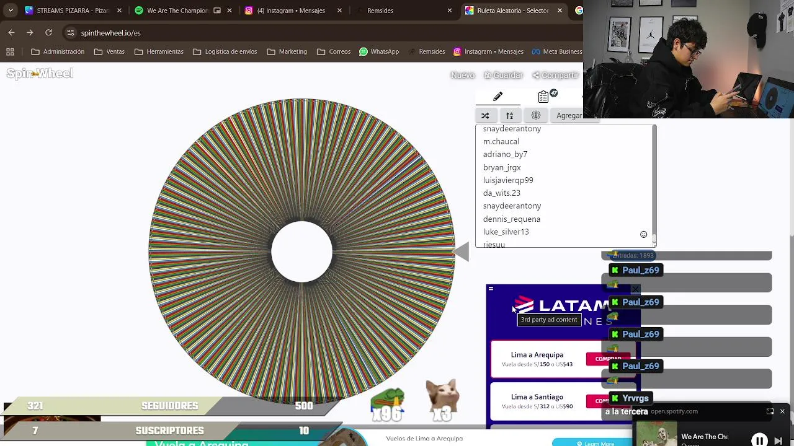Viewport: 794px width, 446px height.
Task: Open the Remsides bookmark
Action: pyautogui.click(x=426, y=51)
